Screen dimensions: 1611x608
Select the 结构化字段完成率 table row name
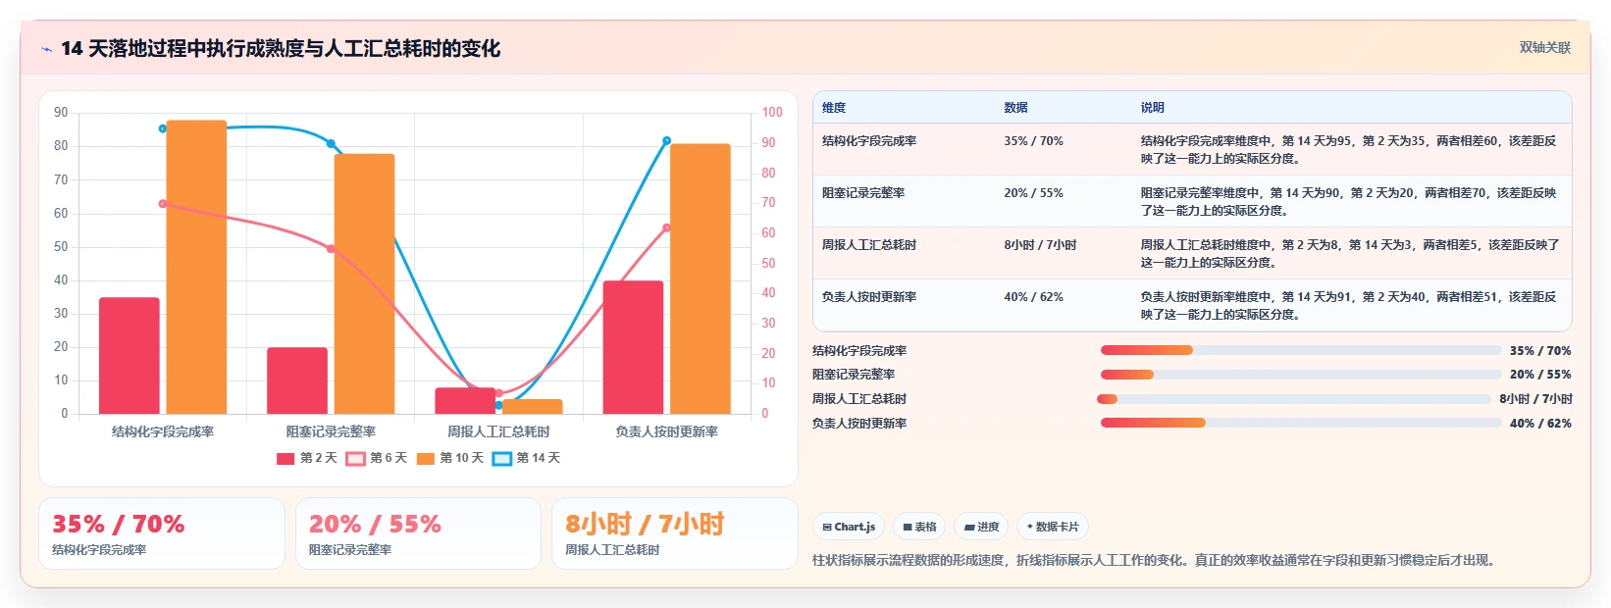(x=869, y=141)
